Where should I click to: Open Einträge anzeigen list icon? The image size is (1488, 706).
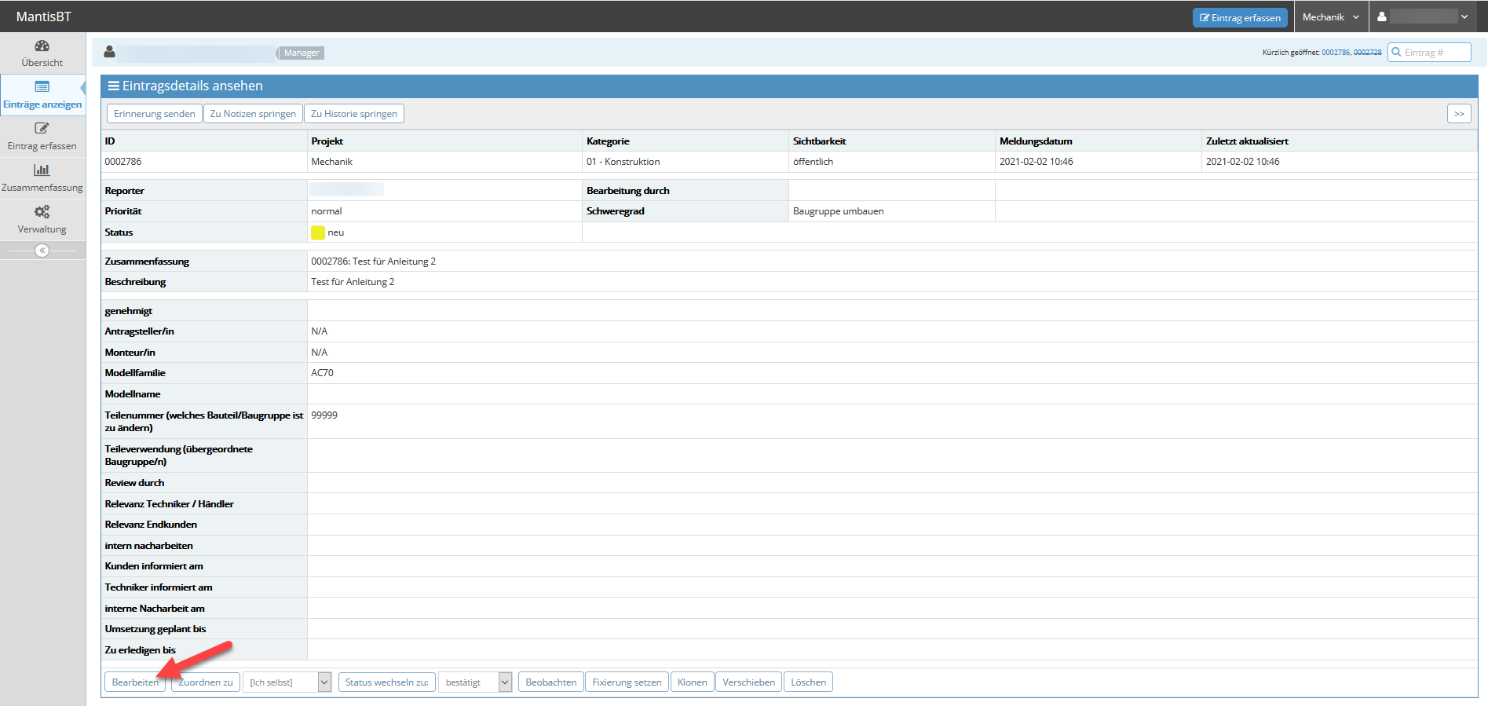click(x=42, y=87)
